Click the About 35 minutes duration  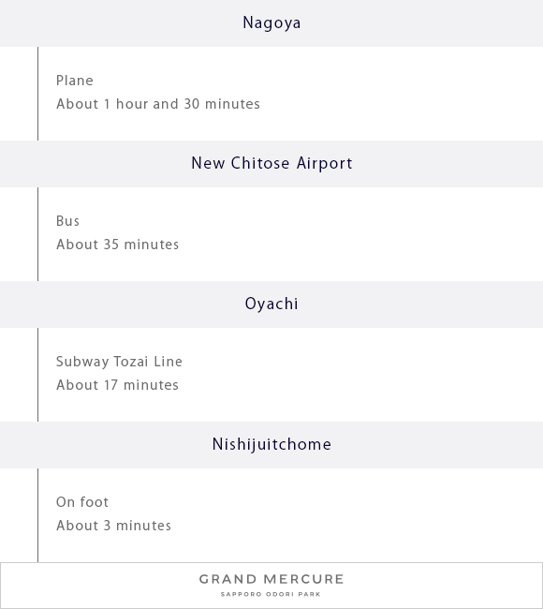(x=118, y=245)
